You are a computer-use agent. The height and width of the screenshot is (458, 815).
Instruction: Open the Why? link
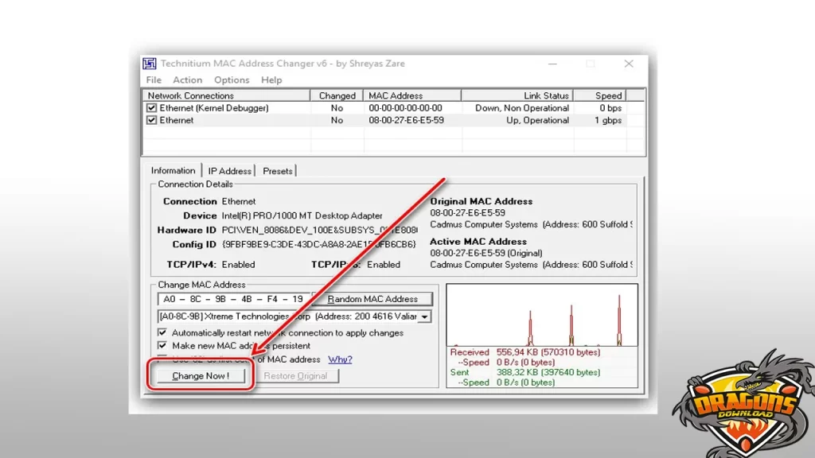340,359
